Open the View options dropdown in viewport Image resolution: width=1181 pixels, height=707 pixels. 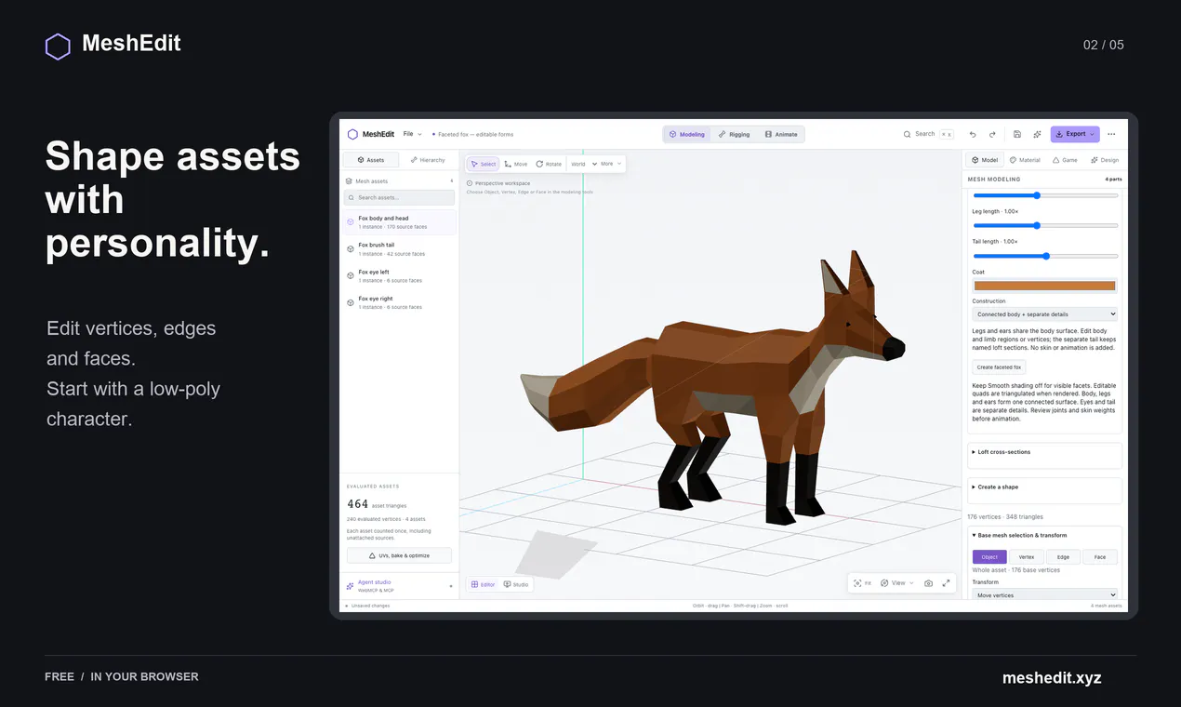(x=897, y=583)
